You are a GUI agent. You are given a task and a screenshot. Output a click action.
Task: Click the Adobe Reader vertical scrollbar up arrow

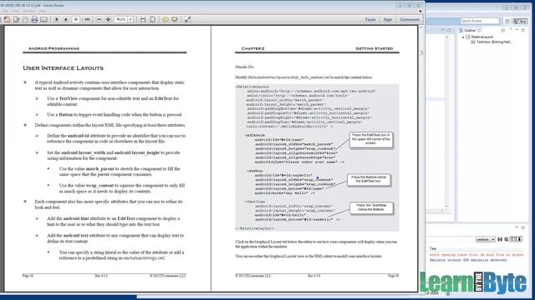(x=421, y=27)
